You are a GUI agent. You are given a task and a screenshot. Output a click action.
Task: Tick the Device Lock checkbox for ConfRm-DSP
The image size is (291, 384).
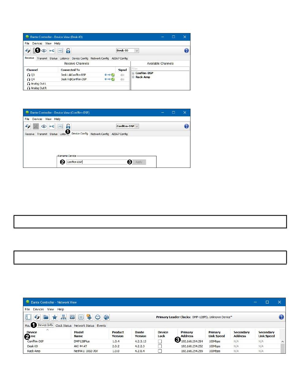(x=160, y=341)
